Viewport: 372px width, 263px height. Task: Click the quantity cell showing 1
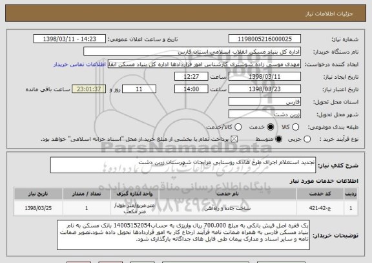point(87,208)
